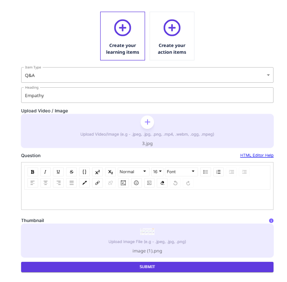This screenshot has height=282, width=287.
Task: Toggle the unordered bullet list
Action: pos(205,172)
